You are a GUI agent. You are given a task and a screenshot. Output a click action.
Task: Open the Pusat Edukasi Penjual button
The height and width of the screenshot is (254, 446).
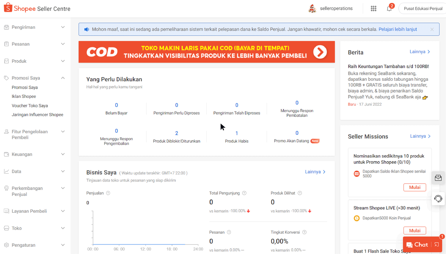[x=423, y=9]
